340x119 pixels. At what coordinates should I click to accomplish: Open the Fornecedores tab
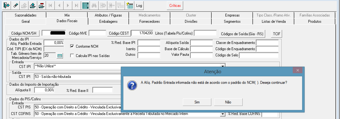(149, 21)
